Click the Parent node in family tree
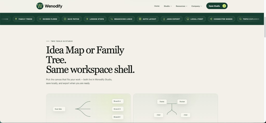 pos(162,102)
